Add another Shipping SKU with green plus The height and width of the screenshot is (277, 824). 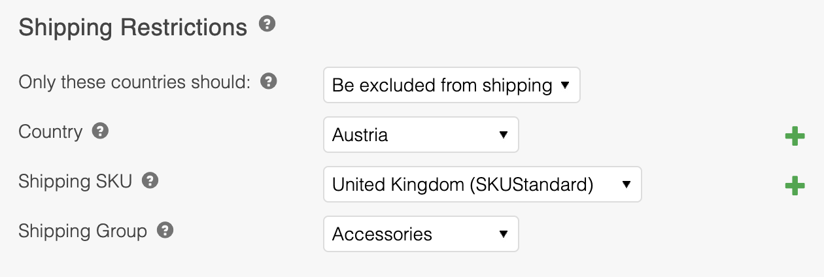coord(795,186)
